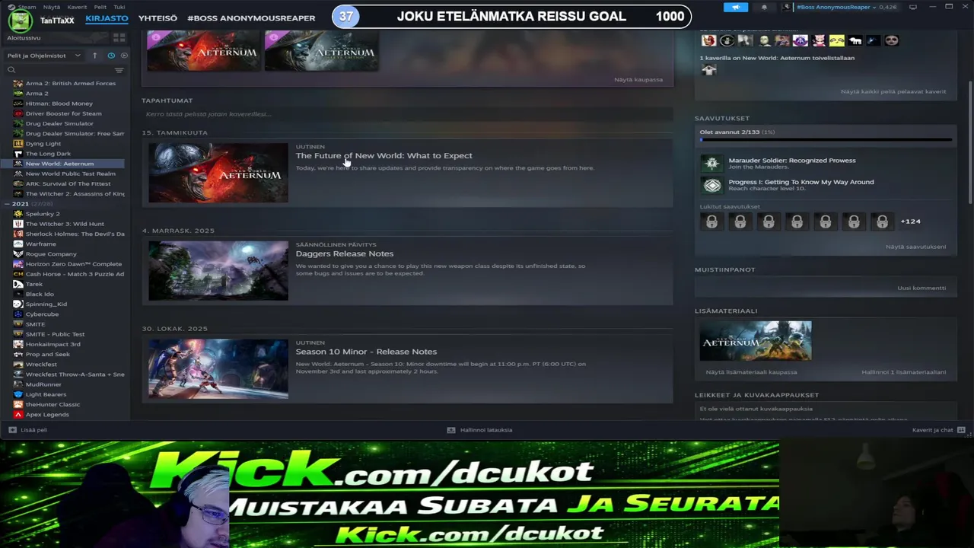
Task: Click the Progress I achievement icon
Action: [x=711, y=185]
